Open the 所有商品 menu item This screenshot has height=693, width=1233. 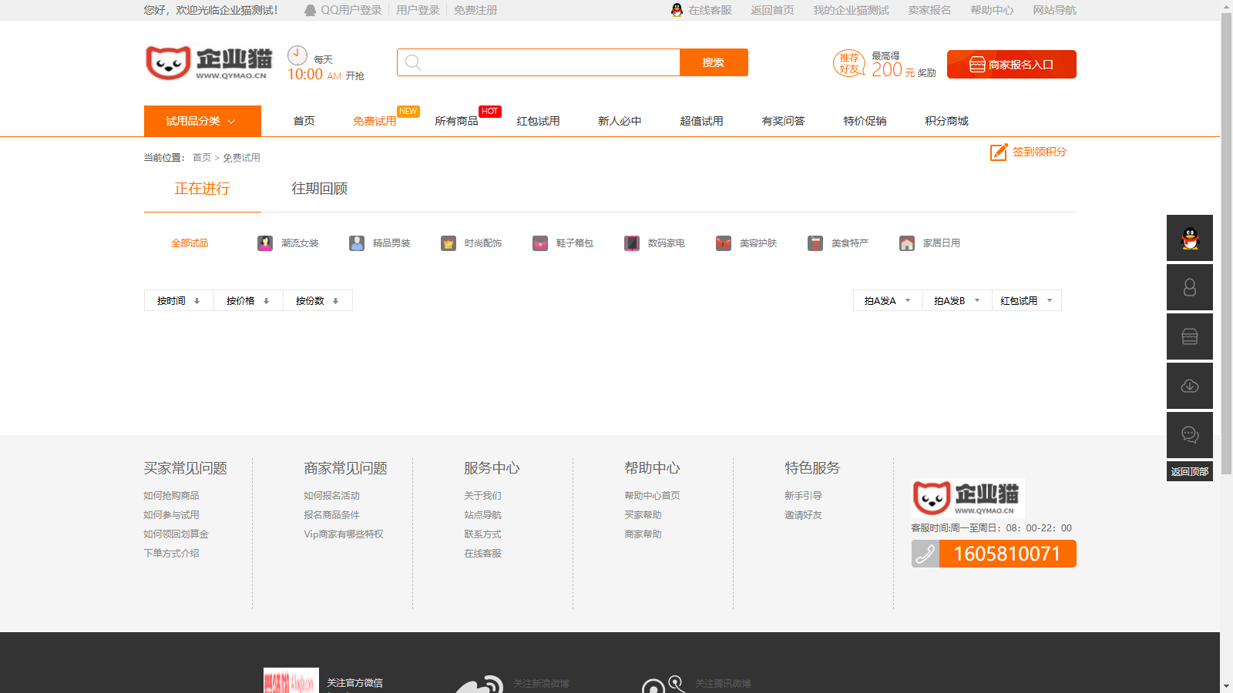(x=456, y=121)
